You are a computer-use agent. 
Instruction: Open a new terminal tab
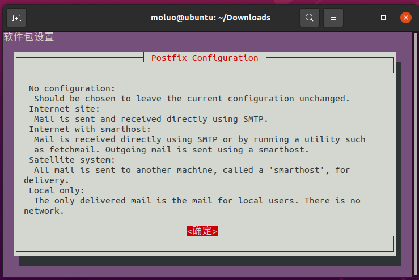point(16,18)
